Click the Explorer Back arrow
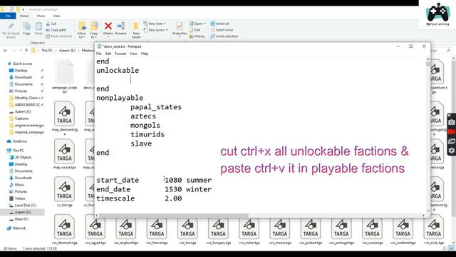The height and width of the screenshot is (257, 456). click(x=5, y=51)
